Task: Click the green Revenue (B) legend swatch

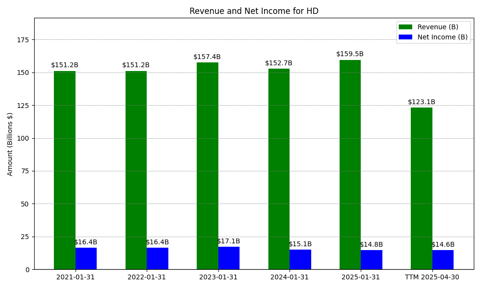Action: [405, 27]
